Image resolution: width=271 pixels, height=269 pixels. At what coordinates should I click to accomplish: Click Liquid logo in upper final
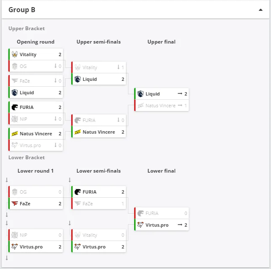pyautogui.click(x=141, y=94)
